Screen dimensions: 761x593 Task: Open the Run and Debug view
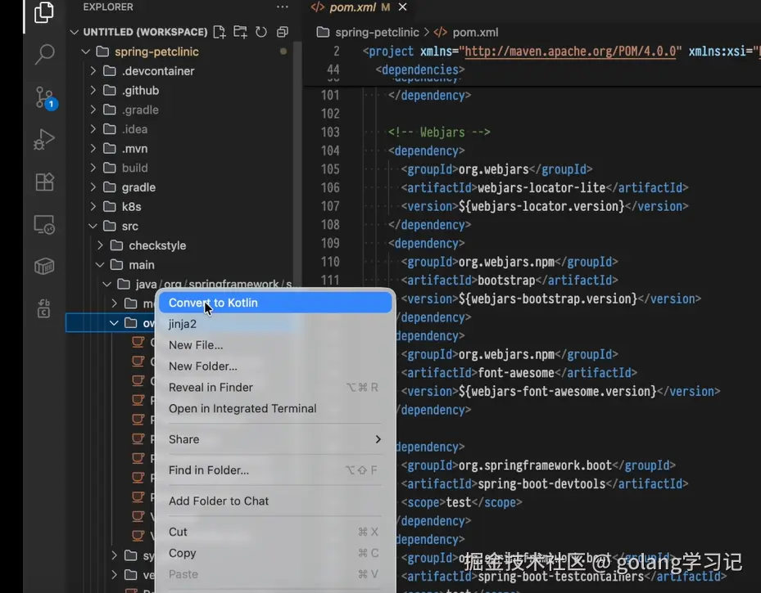pos(44,140)
